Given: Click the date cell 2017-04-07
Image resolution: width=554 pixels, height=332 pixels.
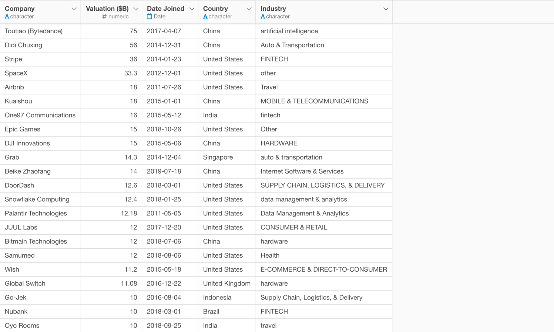Looking at the screenshot, I should (170, 31).
